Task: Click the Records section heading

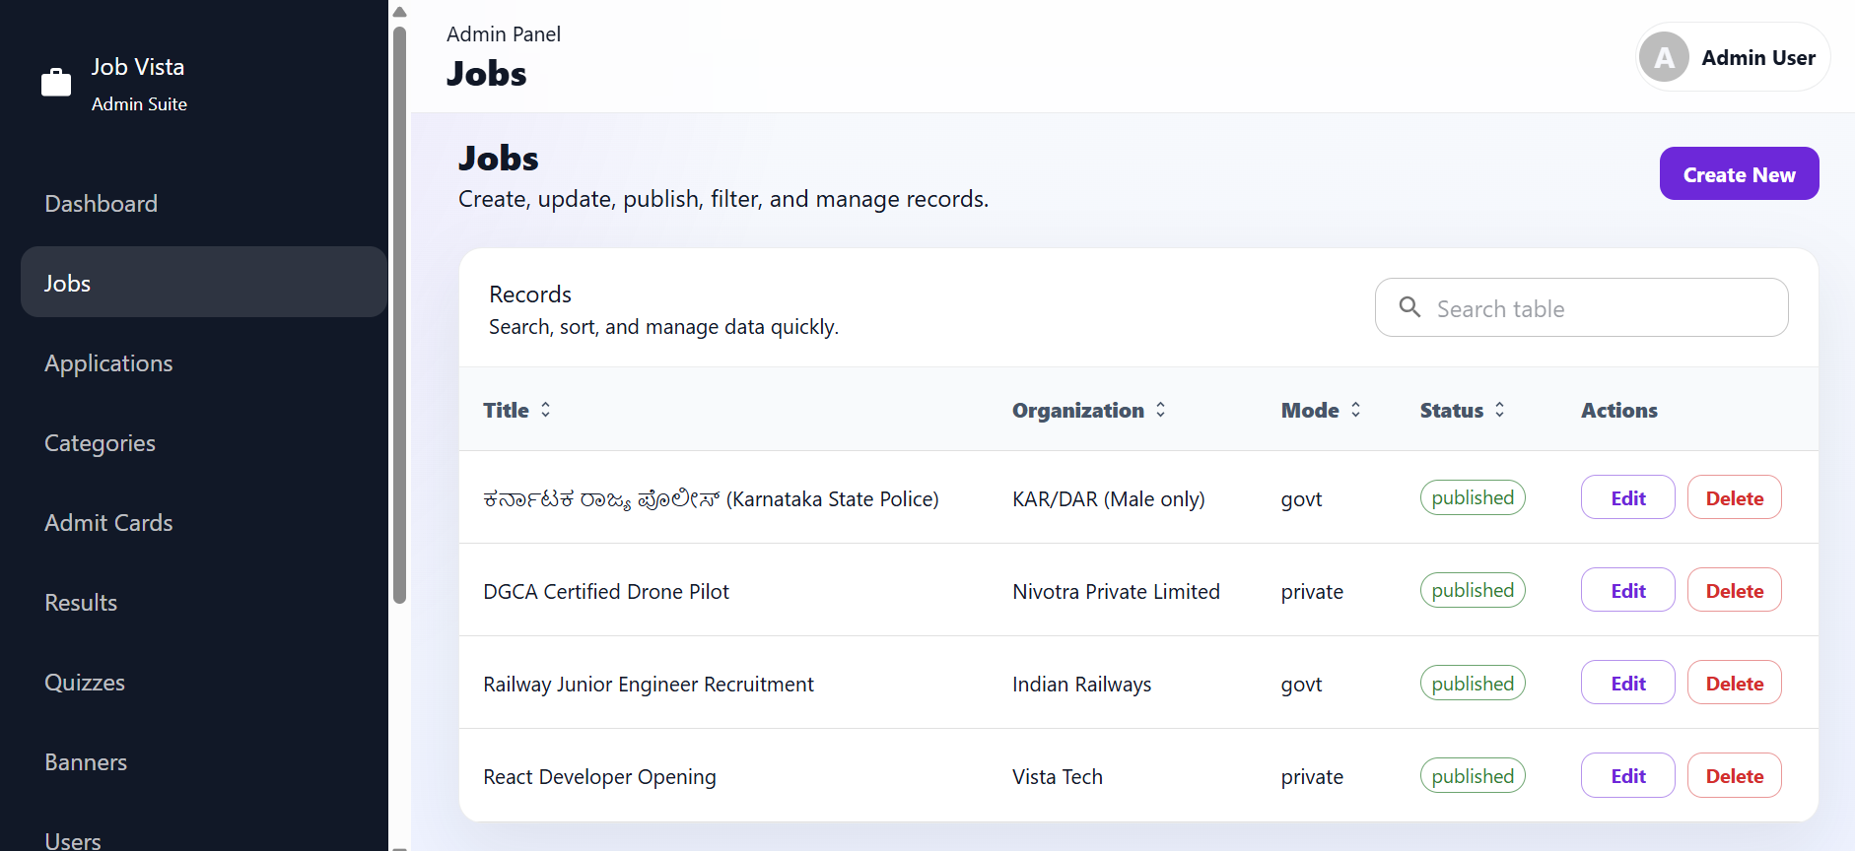Action: 530,294
